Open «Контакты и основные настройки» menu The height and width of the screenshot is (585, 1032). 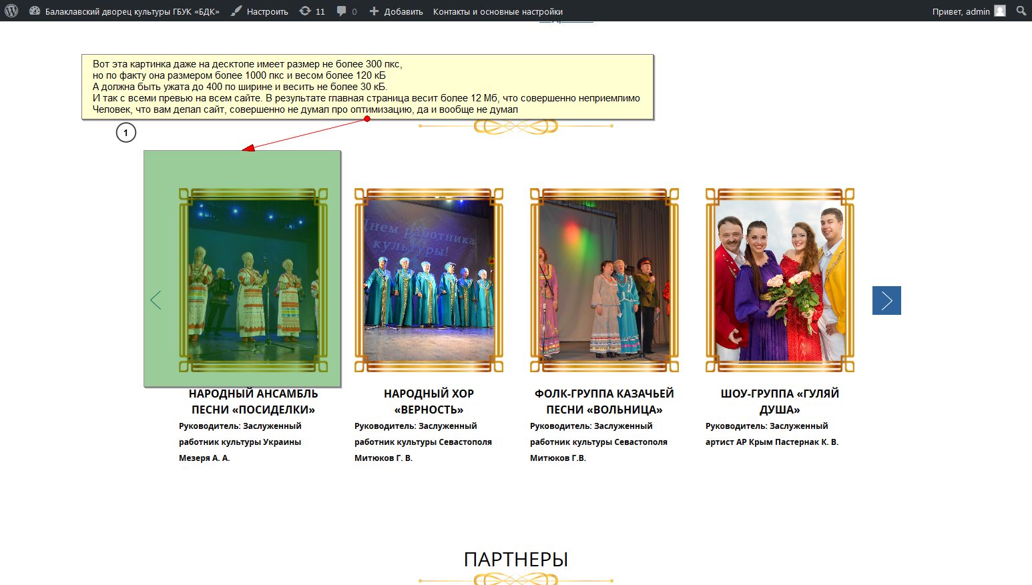tap(498, 11)
